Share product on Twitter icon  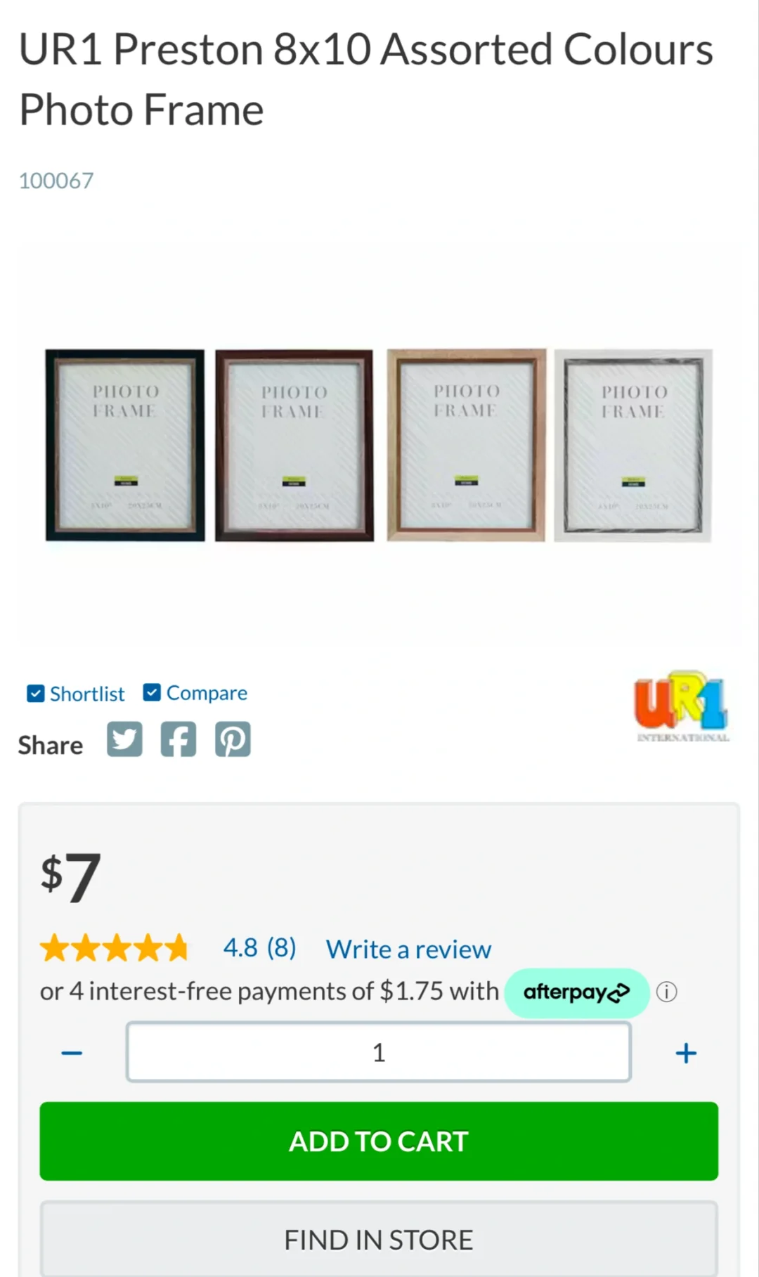[124, 739]
